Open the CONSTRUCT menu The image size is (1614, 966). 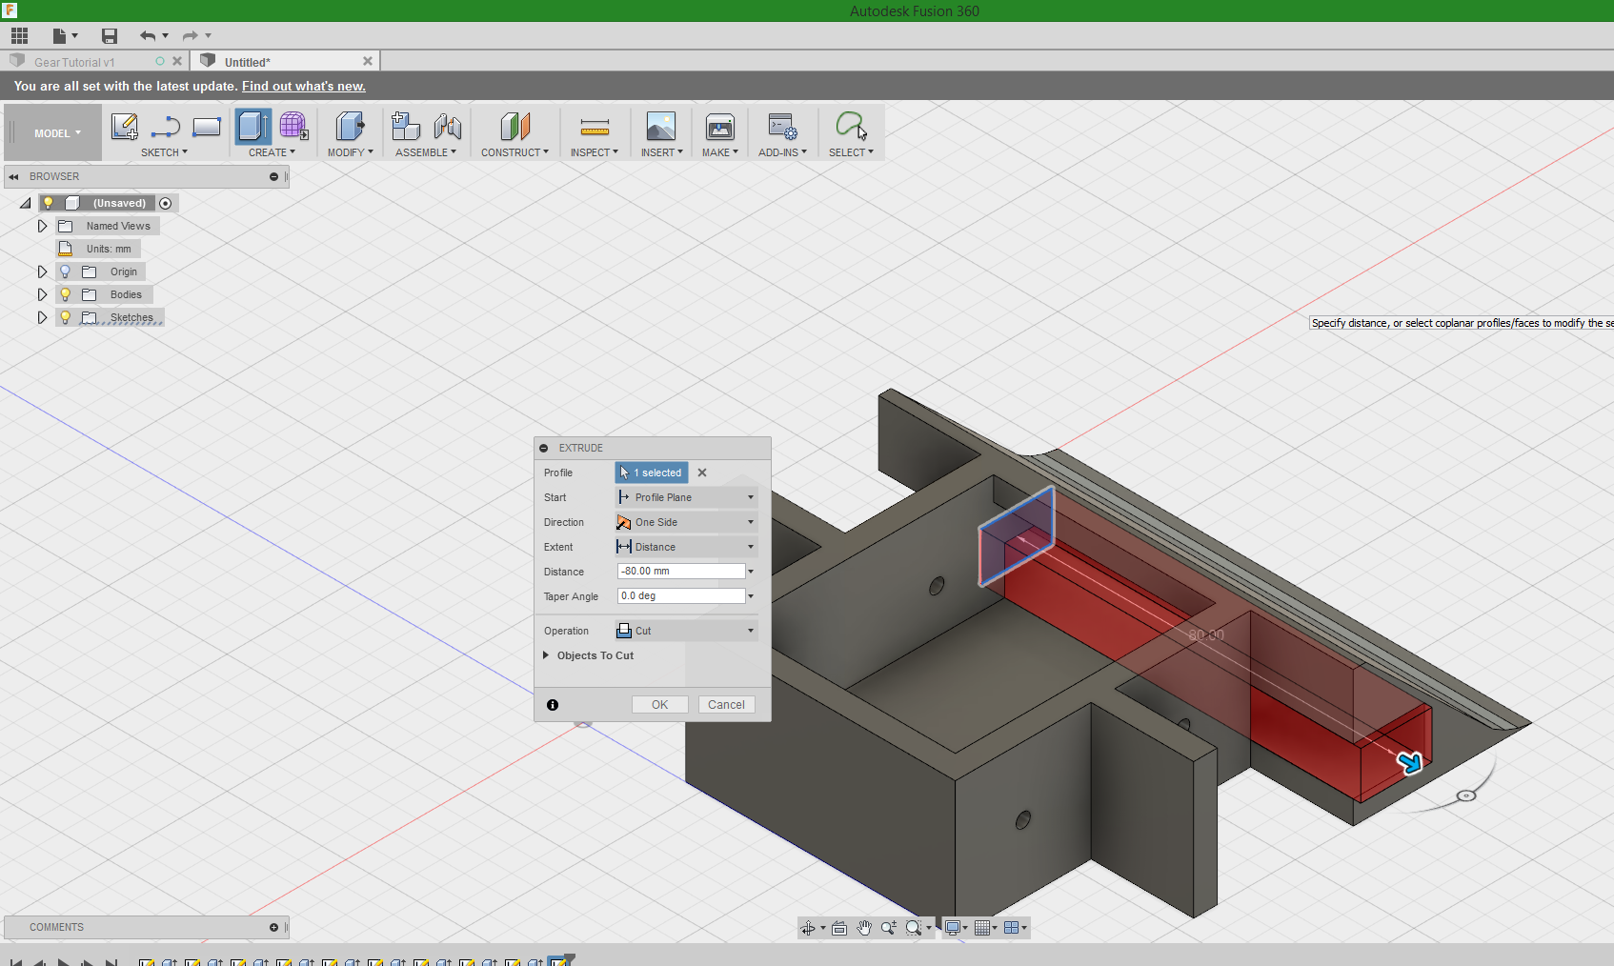click(514, 152)
